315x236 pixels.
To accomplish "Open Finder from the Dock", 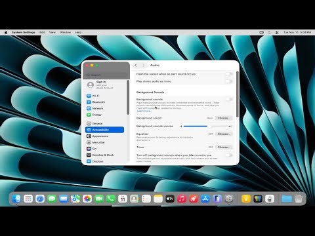I will point(16,199).
